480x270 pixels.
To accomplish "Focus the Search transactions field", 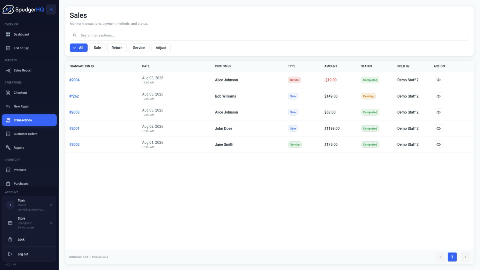I will point(269,35).
